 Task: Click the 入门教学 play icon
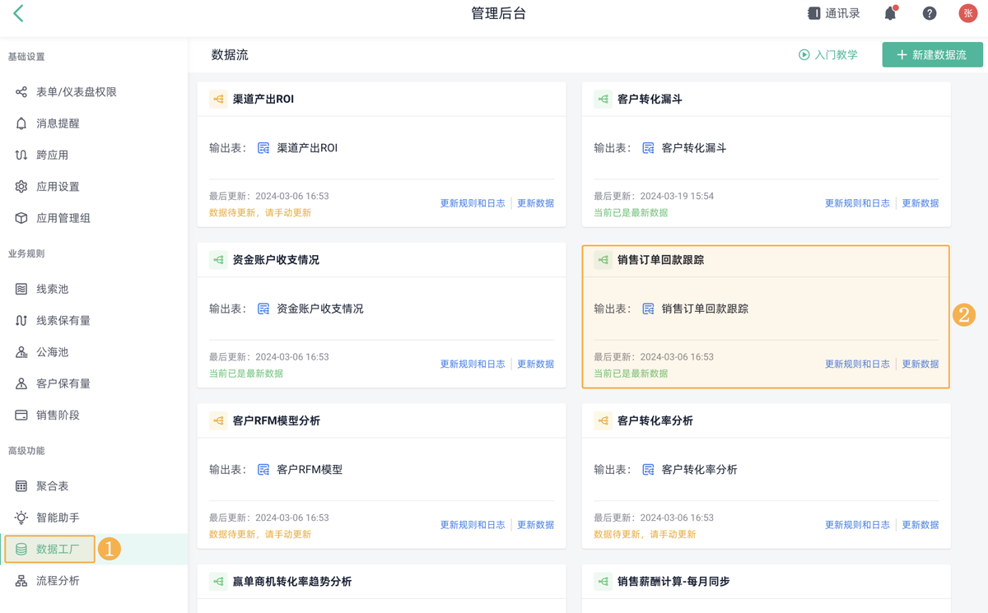(x=804, y=55)
